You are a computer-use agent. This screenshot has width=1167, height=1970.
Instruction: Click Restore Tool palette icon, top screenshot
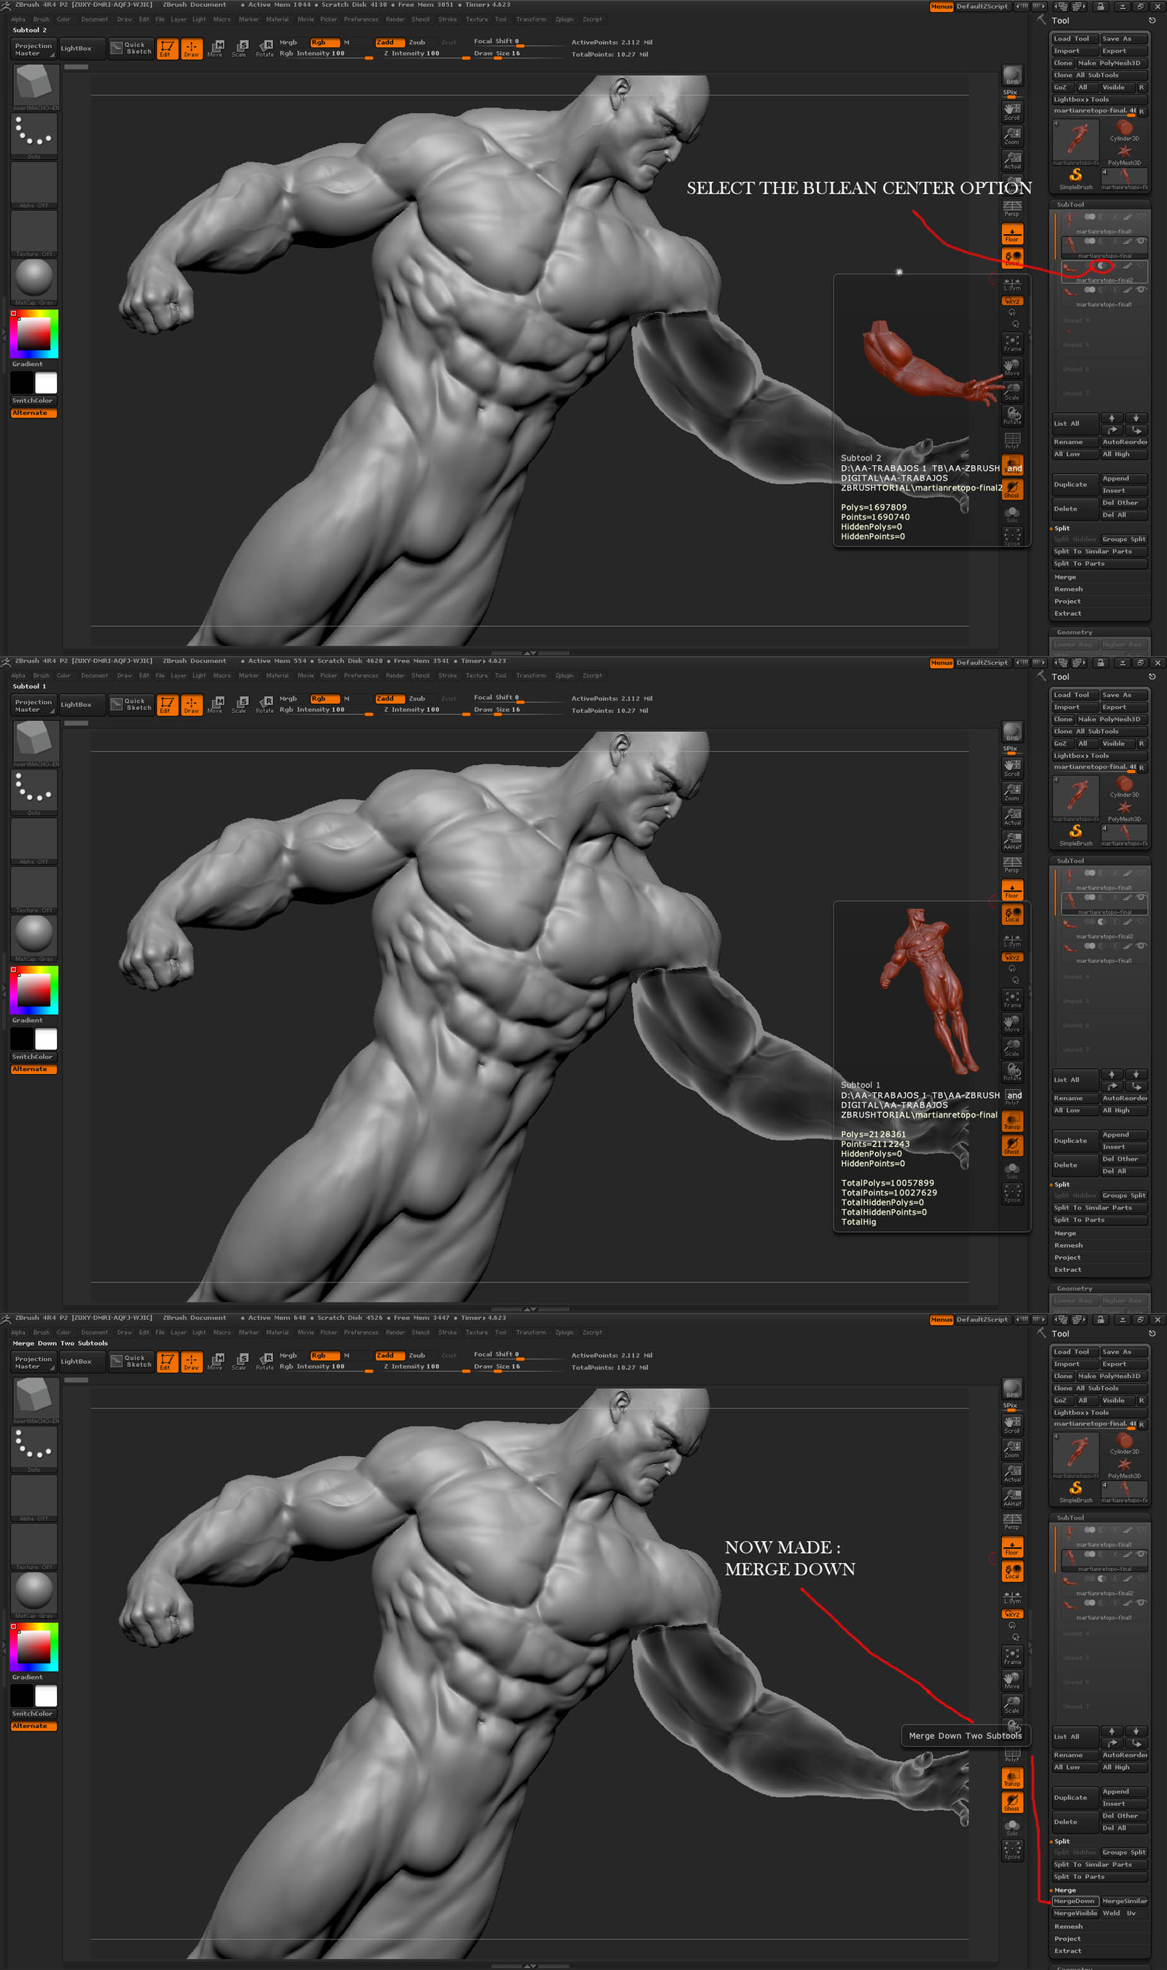point(1151,20)
